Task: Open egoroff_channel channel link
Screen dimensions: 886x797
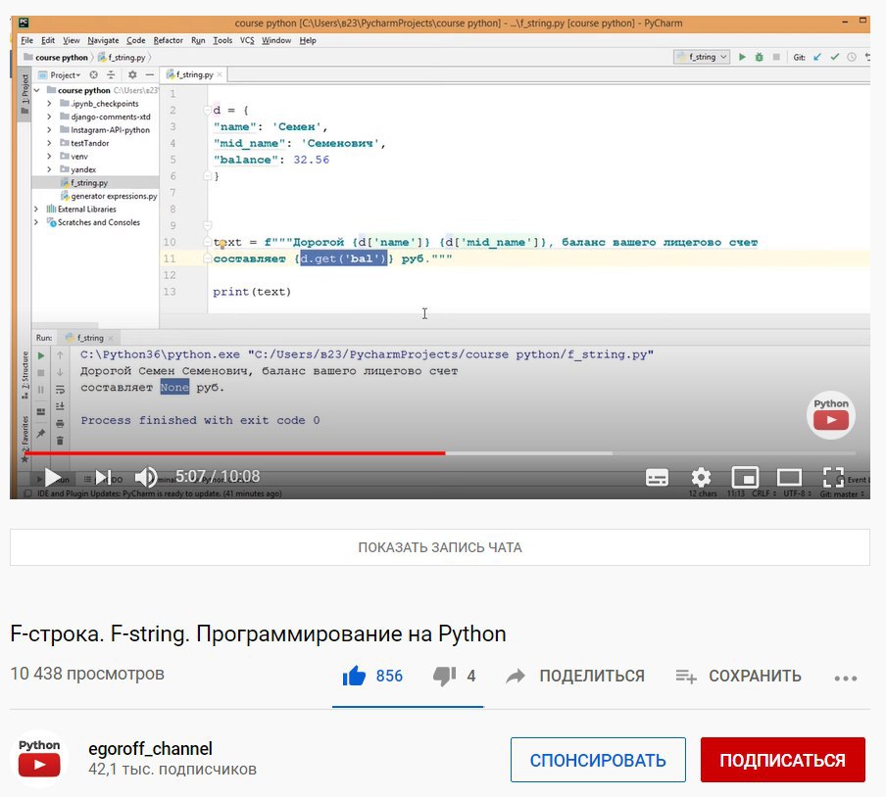Action: pos(150,748)
